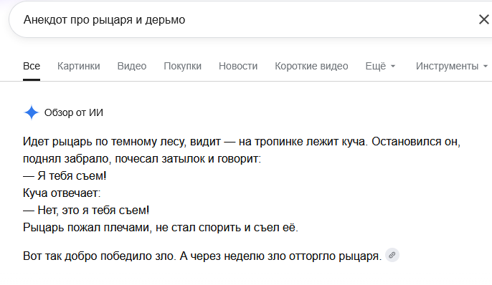The width and height of the screenshot is (492, 285).
Task: Click the line — Нет, это я тебя съем!
Action: click(x=86, y=210)
